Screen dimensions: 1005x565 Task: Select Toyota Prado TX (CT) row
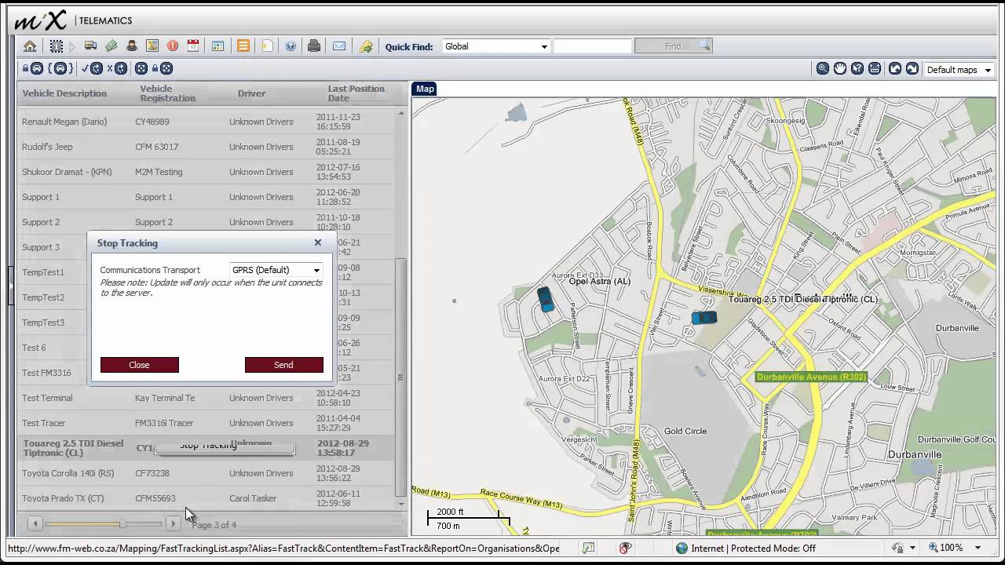(x=204, y=498)
